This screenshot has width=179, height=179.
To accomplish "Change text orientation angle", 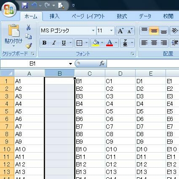I will tap(174, 31).
